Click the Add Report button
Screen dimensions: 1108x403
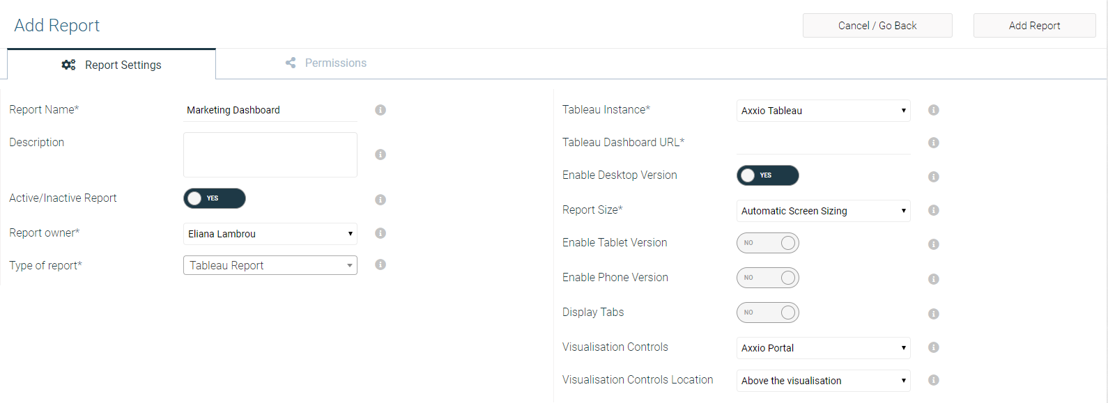pyautogui.click(x=1035, y=26)
